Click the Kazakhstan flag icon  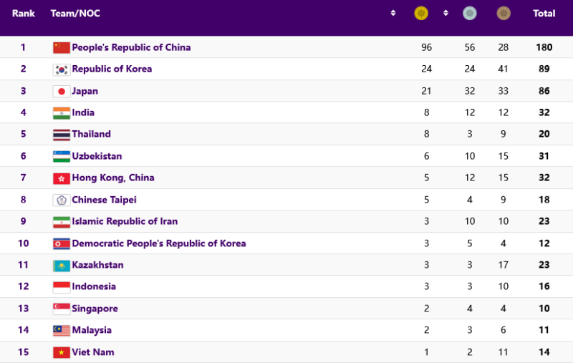pyautogui.click(x=62, y=266)
